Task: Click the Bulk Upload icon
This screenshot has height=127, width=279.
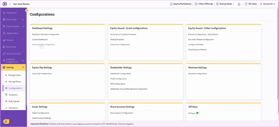Action: tap(6, 101)
